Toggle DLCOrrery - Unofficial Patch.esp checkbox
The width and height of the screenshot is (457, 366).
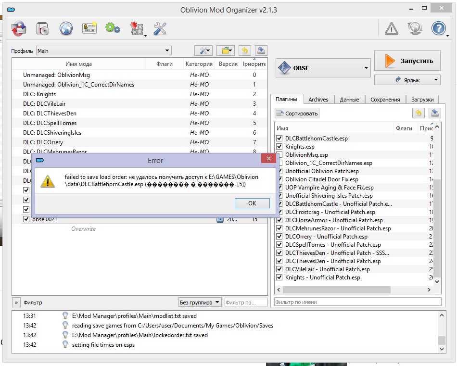279,236
